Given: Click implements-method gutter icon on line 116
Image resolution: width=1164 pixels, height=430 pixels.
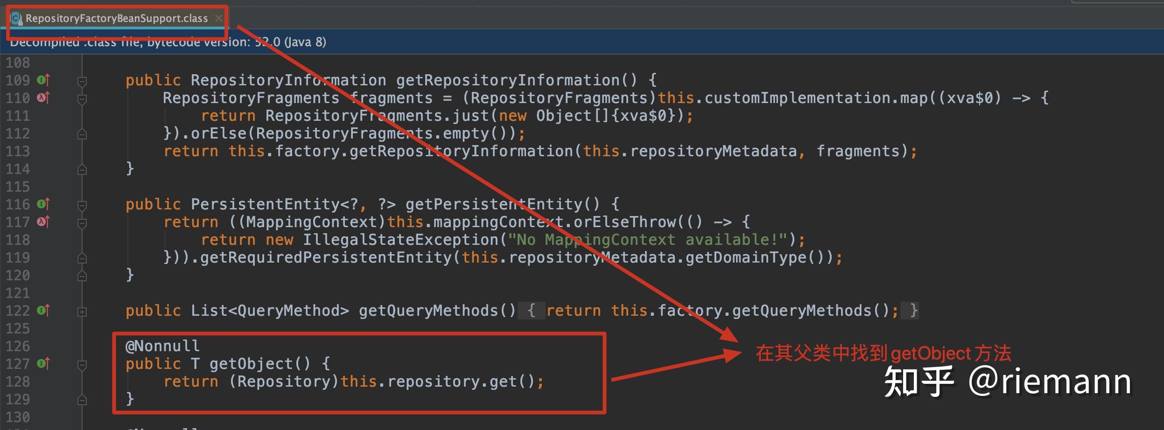Looking at the screenshot, I should 43,204.
